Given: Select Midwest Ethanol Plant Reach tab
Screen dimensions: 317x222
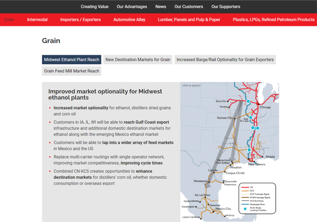Looking at the screenshot, I should 72,60.
